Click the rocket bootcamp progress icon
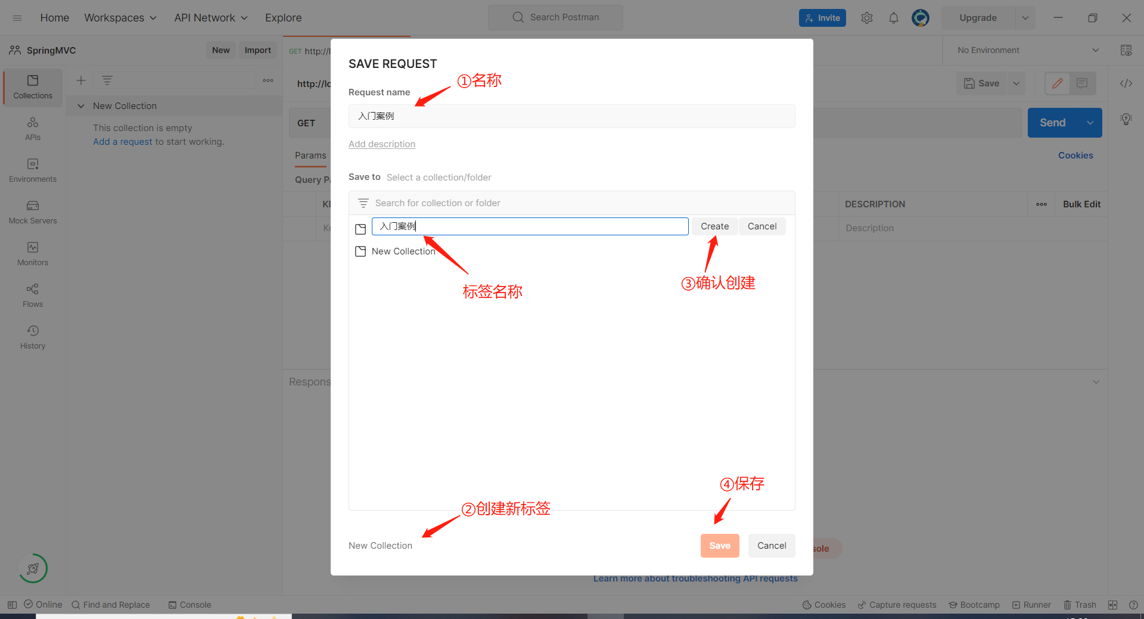The width and height of the screenshot is (1144, 619). [33, 568]
